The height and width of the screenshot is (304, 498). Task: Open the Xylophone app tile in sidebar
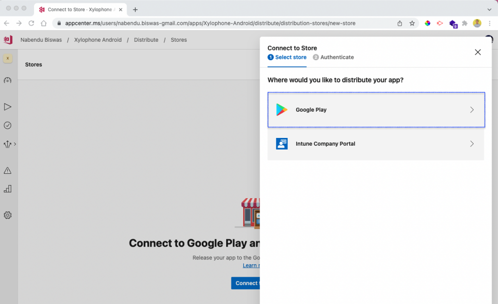coord(8,58)
